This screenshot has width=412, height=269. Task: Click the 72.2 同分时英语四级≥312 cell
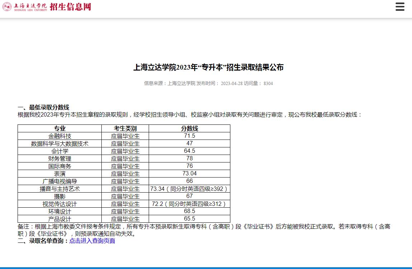[190, 204]
